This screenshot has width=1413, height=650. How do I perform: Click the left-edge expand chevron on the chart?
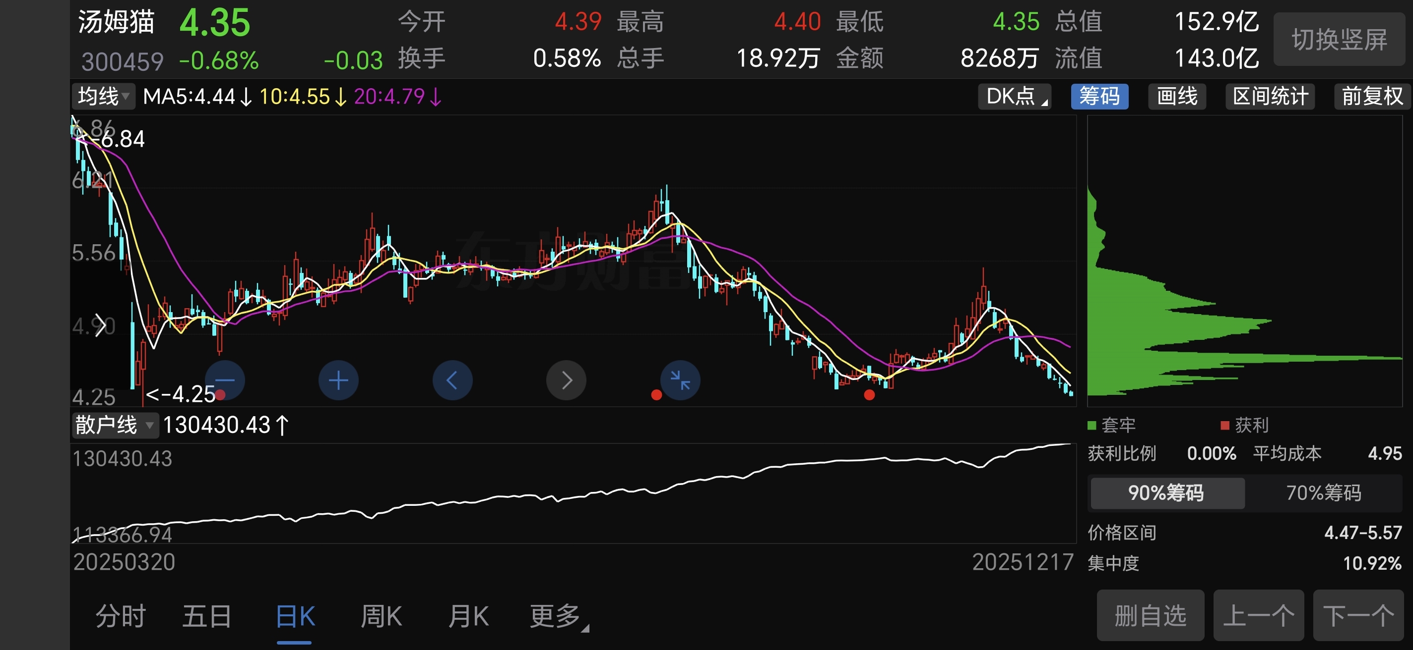click(x=100, y=325)
